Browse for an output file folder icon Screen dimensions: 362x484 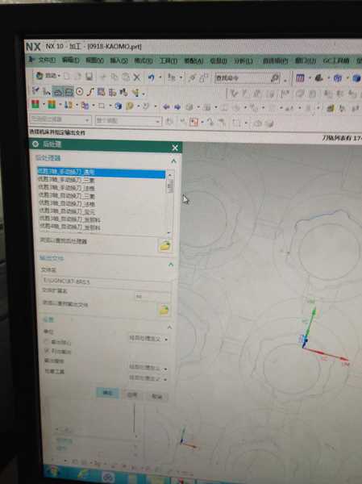tap(164, 310)
